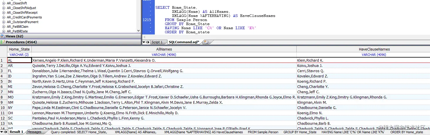
Task: Click AllNames cell starting 'Pantaleo,Paul H.'
Action: [x=164, y=118]
